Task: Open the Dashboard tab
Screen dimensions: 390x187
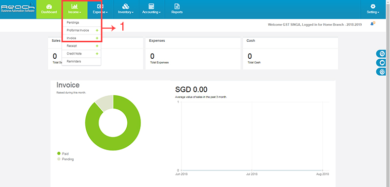Action: (49, 9)
